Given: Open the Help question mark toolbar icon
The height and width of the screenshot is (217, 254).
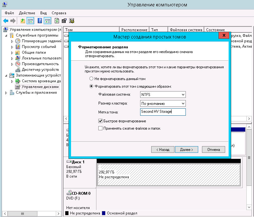Looking at the screenshot, I should click(40, 21).
